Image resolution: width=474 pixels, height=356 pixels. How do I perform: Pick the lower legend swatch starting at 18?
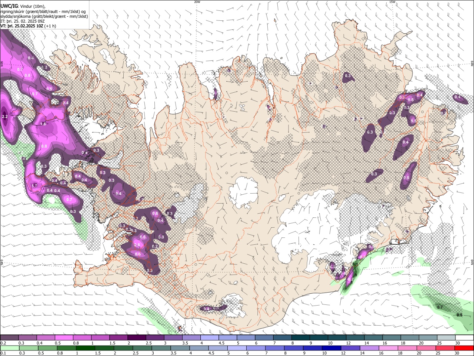(408, 348)
